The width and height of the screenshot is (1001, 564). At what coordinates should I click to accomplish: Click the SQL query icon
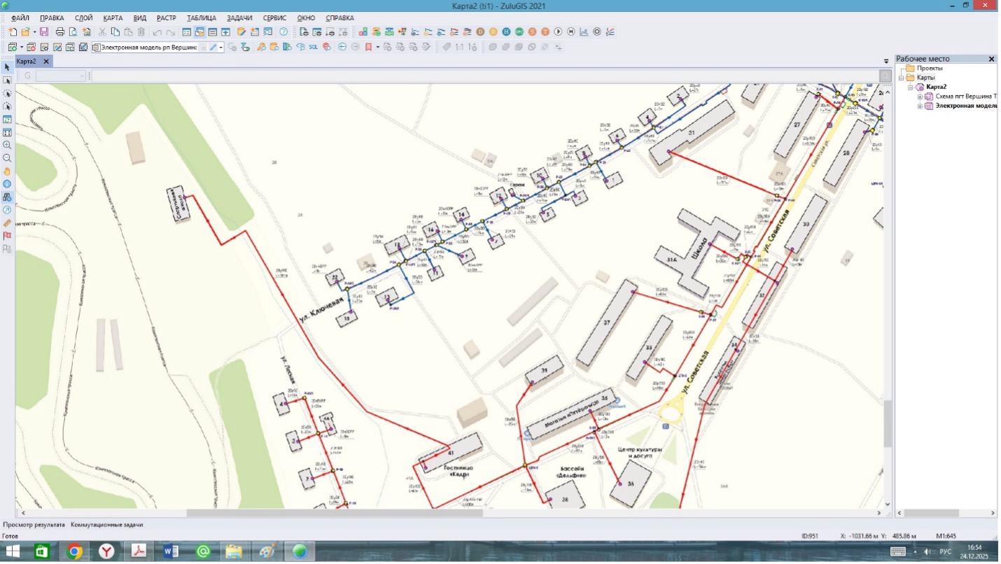click(x=313, y=48)
